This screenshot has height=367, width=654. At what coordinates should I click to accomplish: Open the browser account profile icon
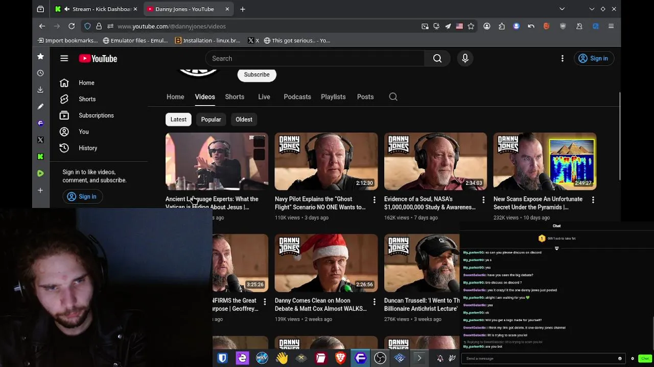(x=487, y=26)
